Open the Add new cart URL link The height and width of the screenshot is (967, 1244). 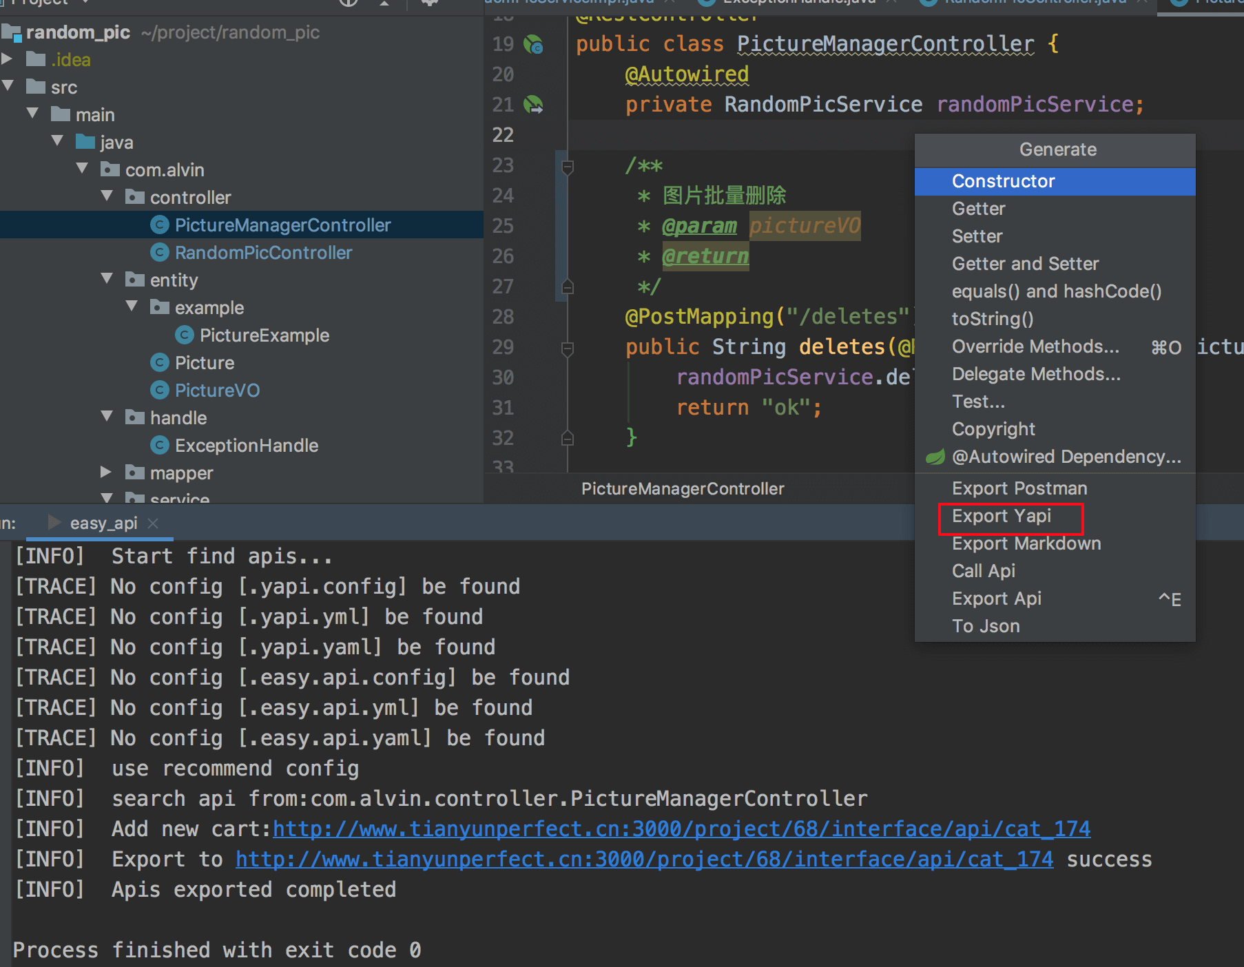coord(681,829)
